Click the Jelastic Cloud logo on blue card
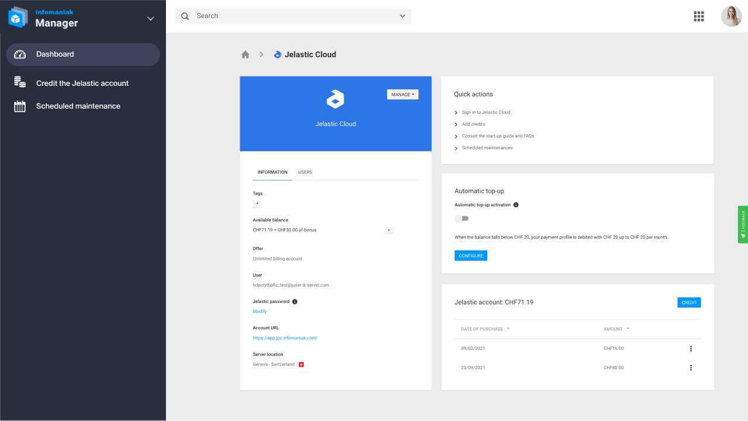Screen dimensions: 748x421 (335, 99)
